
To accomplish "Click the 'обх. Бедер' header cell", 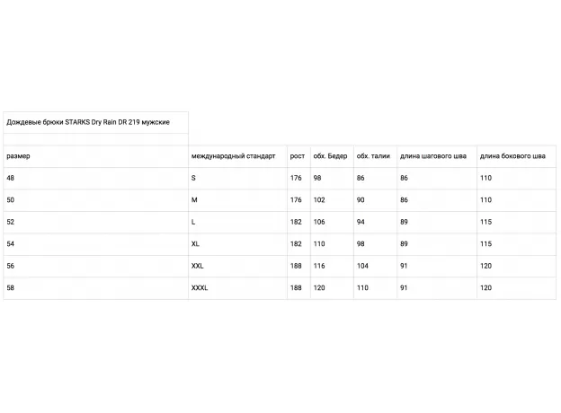I will 330,156.
